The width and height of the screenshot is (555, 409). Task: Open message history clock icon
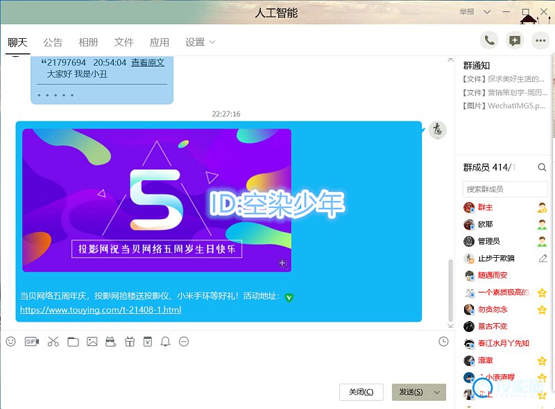tap(443, 342)
